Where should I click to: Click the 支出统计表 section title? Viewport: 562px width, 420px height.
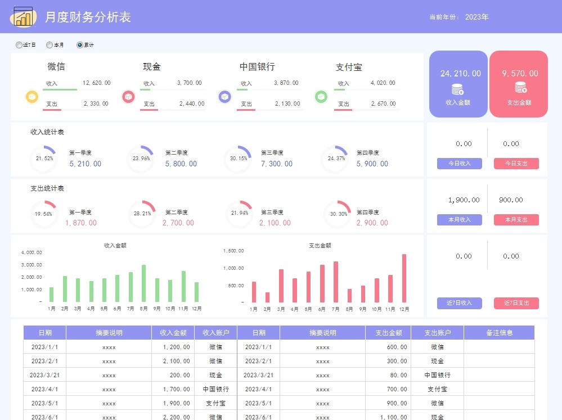pos(47,188)
